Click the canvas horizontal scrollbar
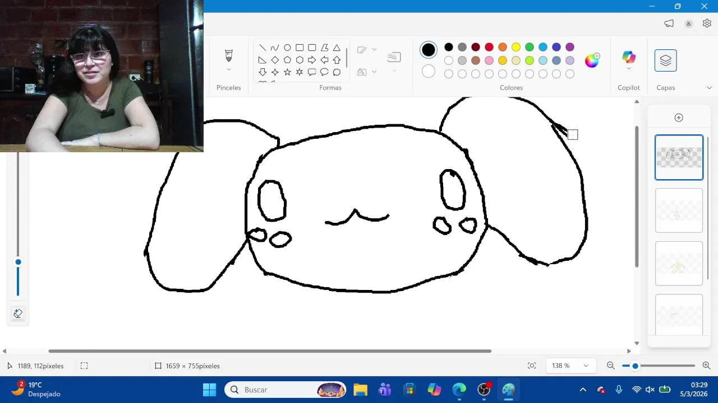Viewport: 718px width, 403px height. tap(270, 351)
